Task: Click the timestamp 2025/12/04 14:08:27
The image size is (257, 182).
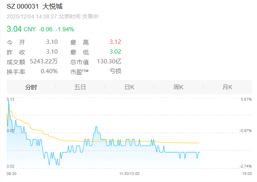Action: tap(32, 16)
